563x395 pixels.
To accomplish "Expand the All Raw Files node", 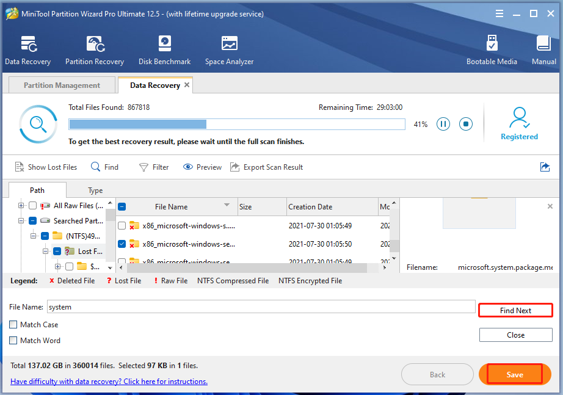I will click(x=21, y=206).
